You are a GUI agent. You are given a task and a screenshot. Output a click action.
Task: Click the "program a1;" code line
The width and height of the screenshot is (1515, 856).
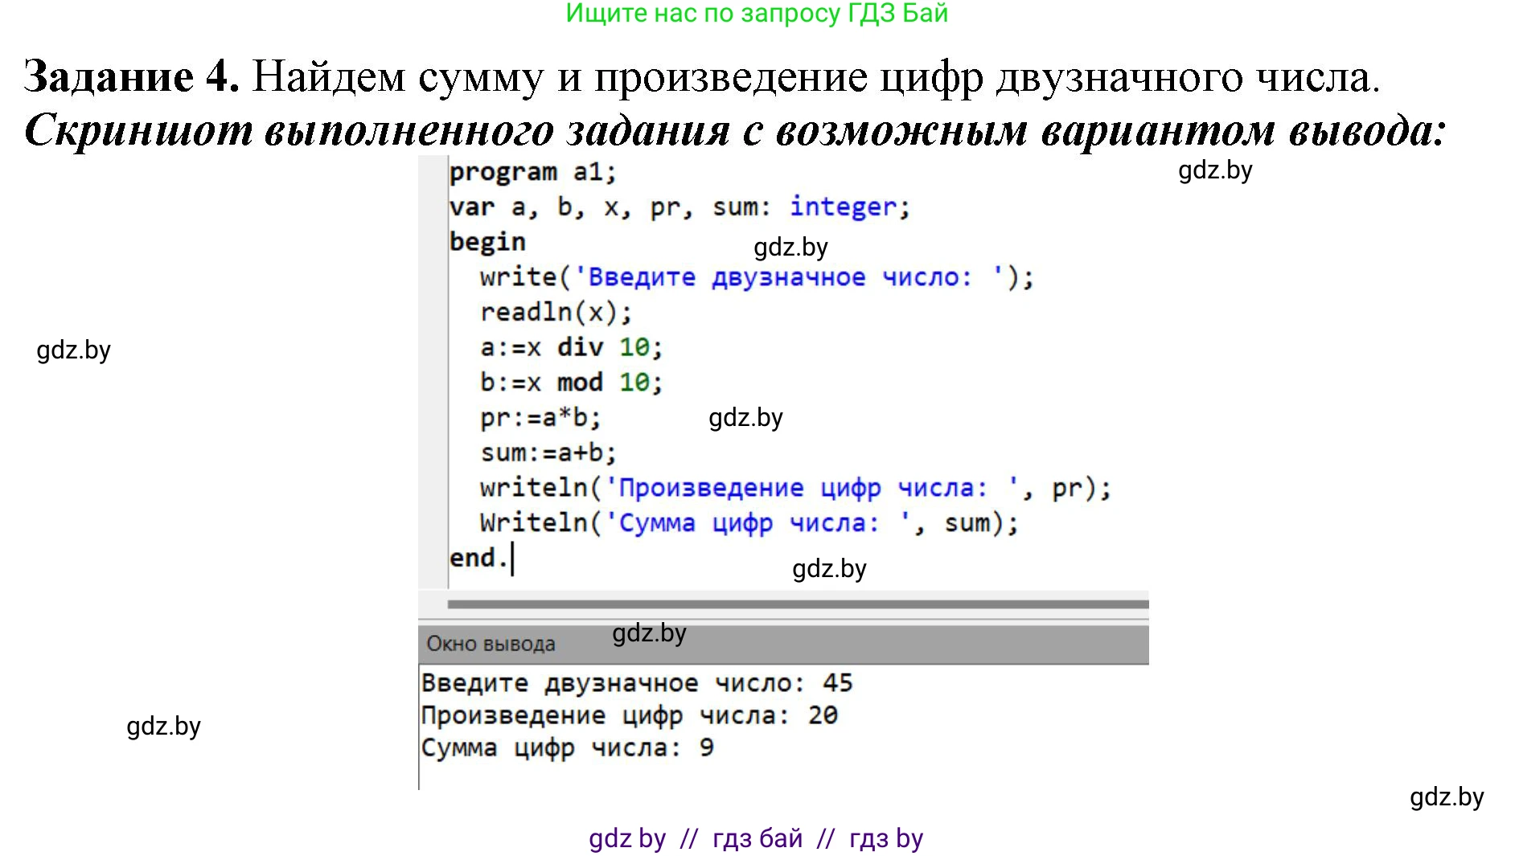532,172
